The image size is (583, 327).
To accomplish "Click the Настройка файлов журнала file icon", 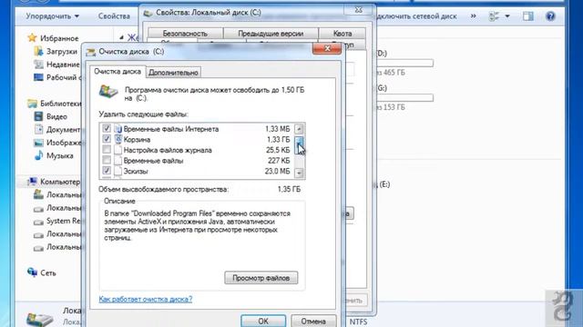I will 118,150.
